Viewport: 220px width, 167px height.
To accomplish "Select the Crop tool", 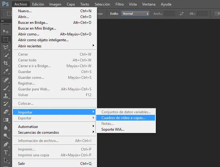I will coord(6,63).
